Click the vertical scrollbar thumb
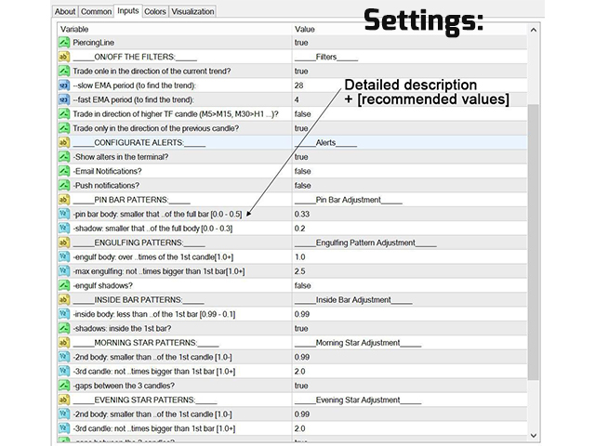Viewport: 595px width, 446px height. (533, 242)
